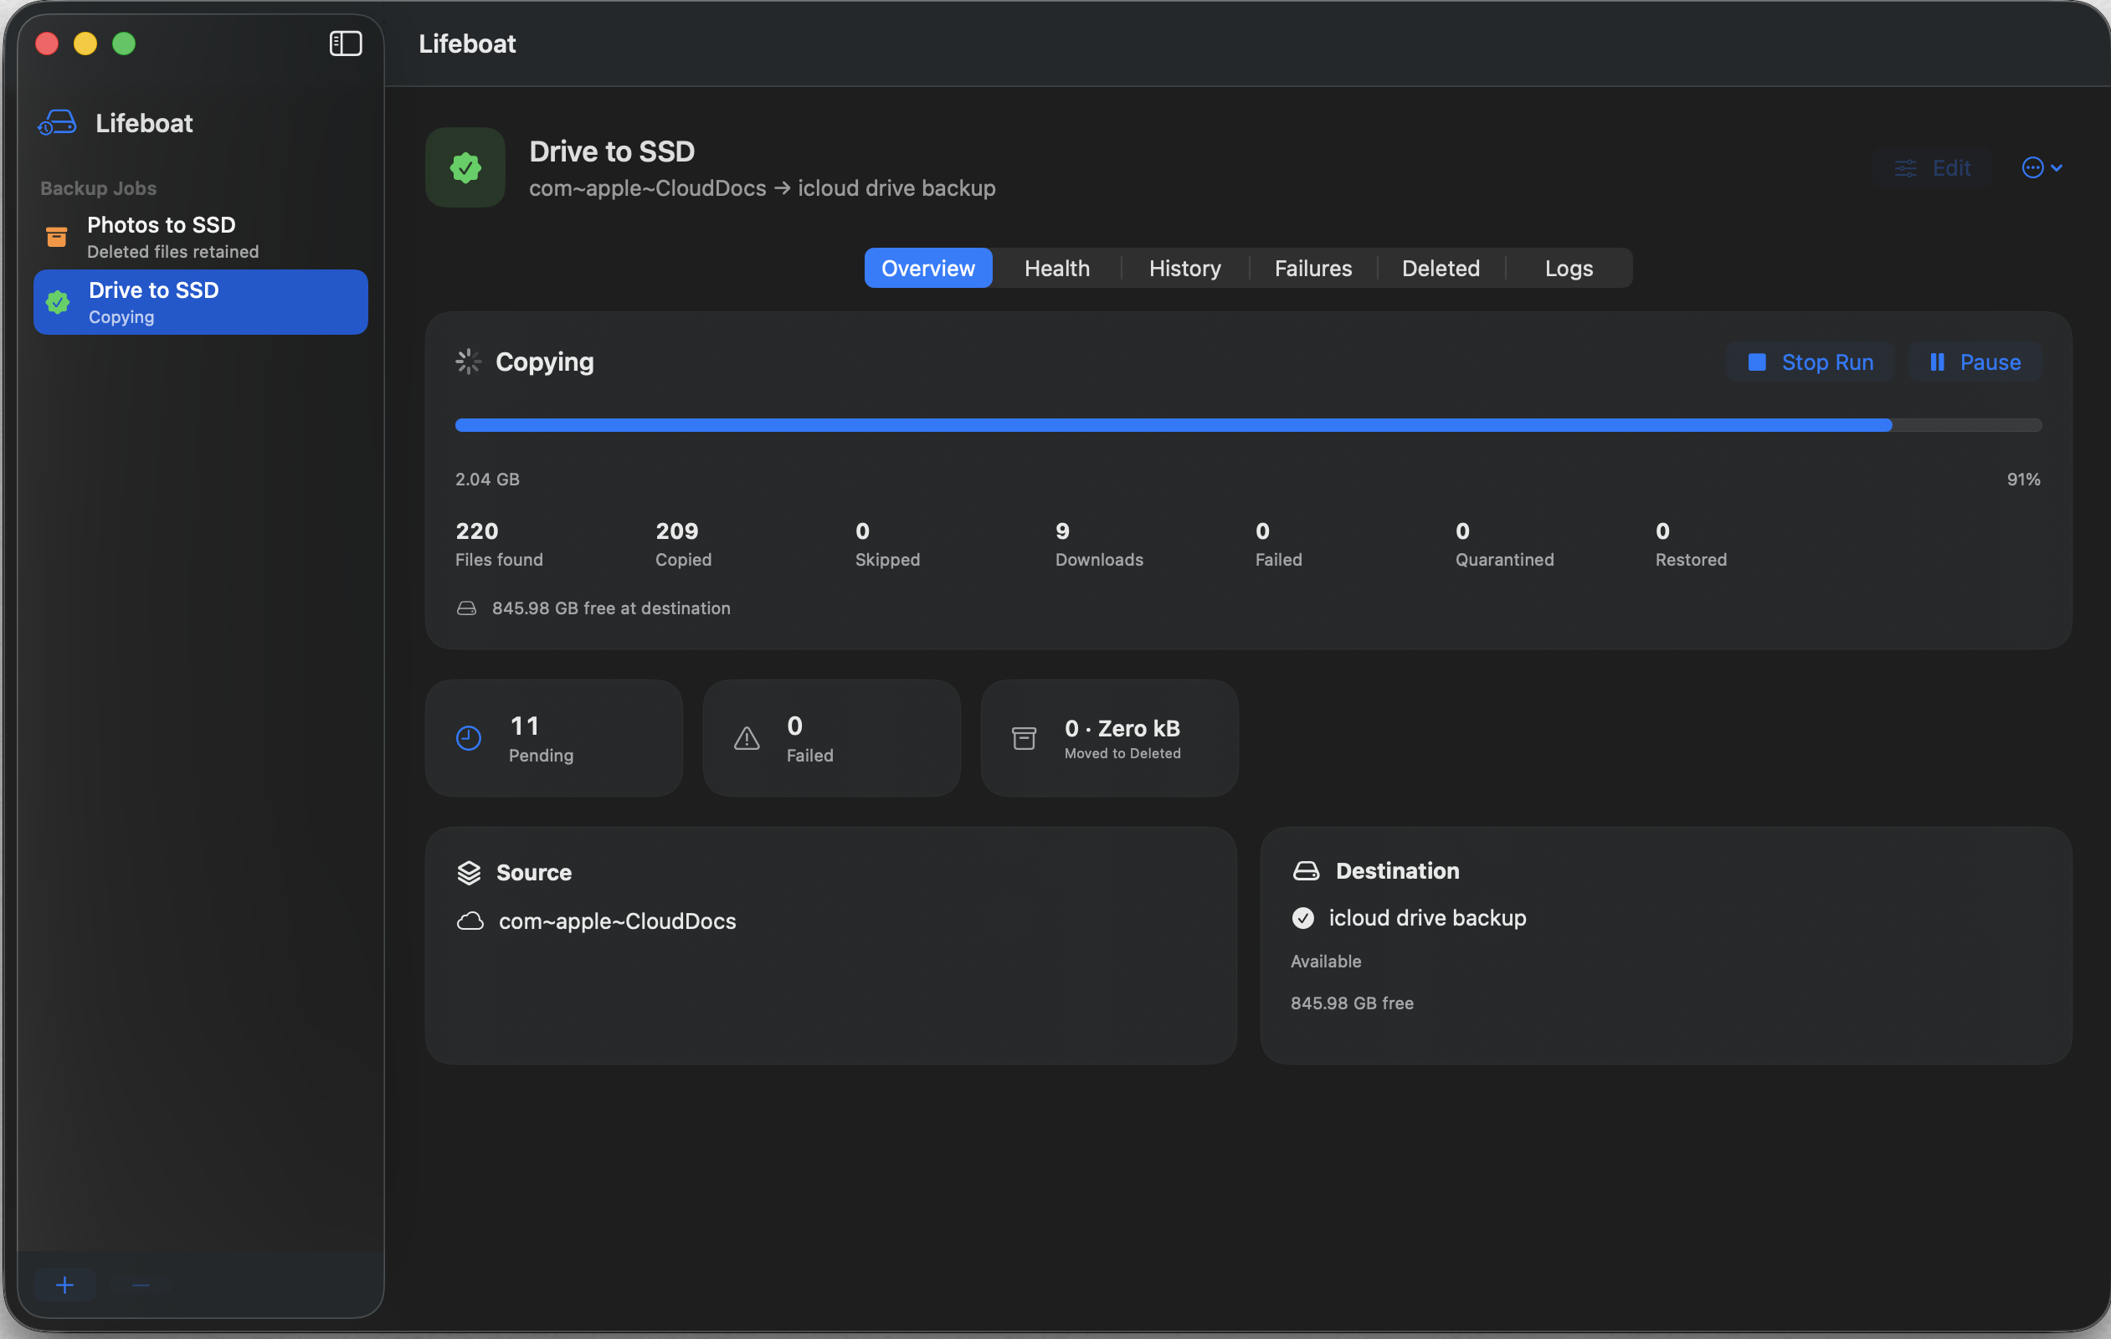The image size is (2111, 1339).
Task: Open the 0 Failed summary card
Action: pos(832,739)
